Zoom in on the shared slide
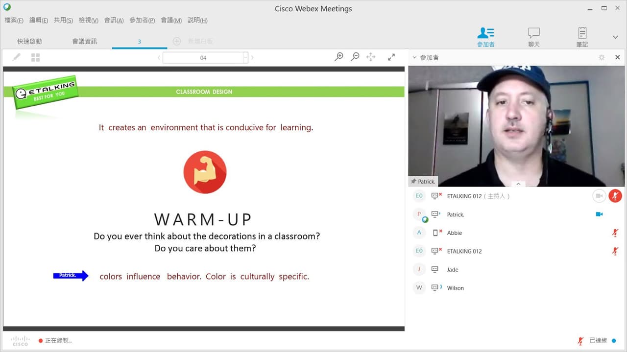627x352 pixels. coord(339,57)
